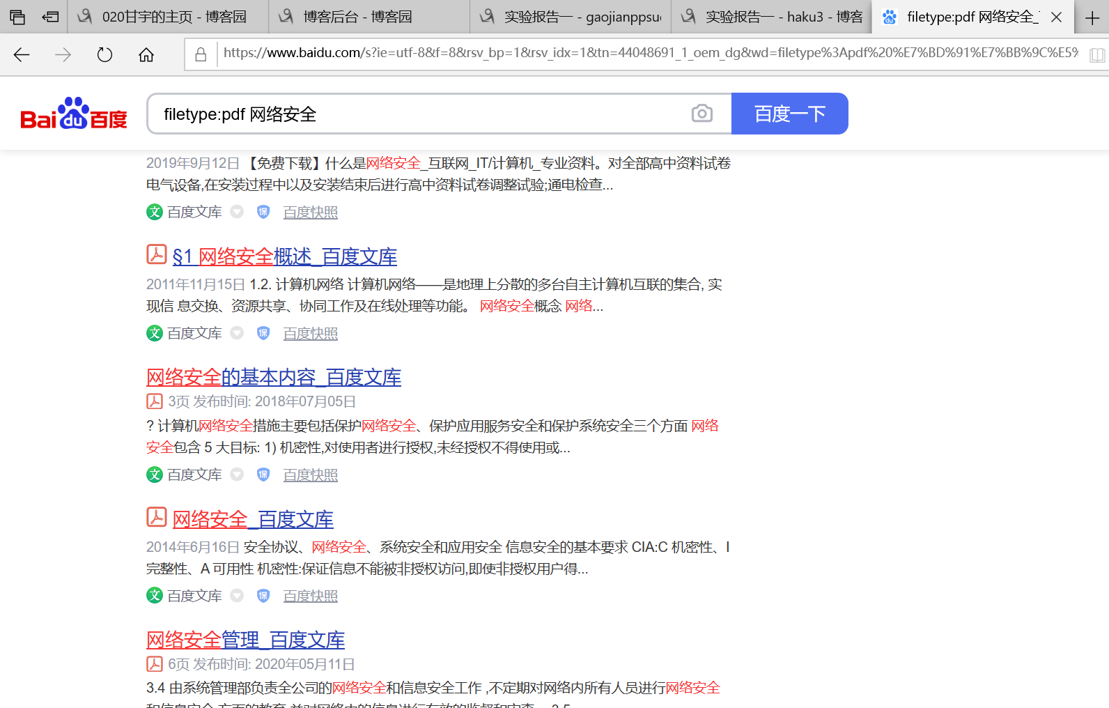Image resolution: width=1109 pixels, height=708 pixels.
Task: Click the date text "2014年6月16日"
Action: 193,547
